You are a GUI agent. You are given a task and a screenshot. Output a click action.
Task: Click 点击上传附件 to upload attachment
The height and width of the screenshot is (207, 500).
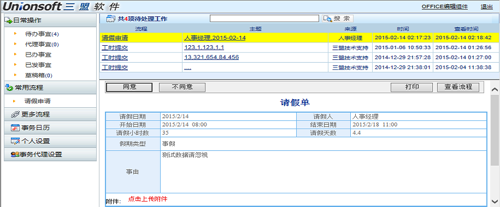pyautogui.click(x=148, y=199)
